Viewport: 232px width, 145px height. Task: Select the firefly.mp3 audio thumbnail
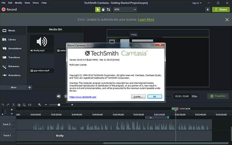[42, 43]
